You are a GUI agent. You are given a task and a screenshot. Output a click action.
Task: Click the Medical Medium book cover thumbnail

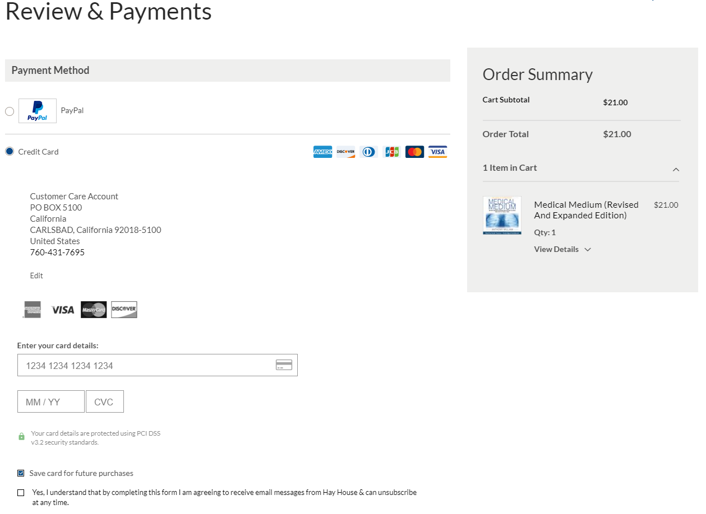pyautogui.click(x=502, y=215)
